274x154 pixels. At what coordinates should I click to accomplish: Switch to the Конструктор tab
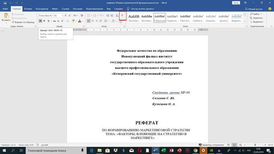[x=42, y=9]
